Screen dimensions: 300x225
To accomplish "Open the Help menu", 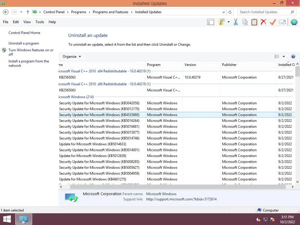I will pos(52,22).
